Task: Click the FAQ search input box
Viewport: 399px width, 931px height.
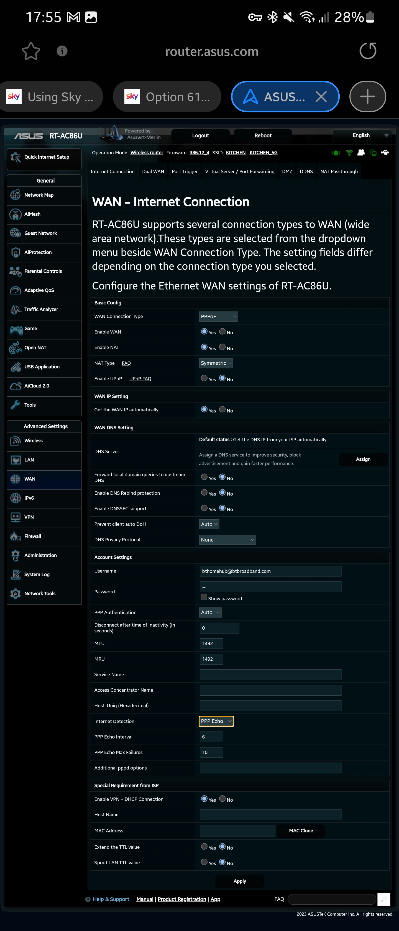Action: [x=332, y=899]
